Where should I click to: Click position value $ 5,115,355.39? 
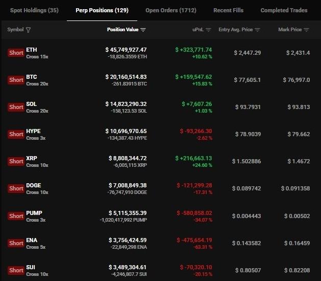pyautogui.click(x=128, y=213)
